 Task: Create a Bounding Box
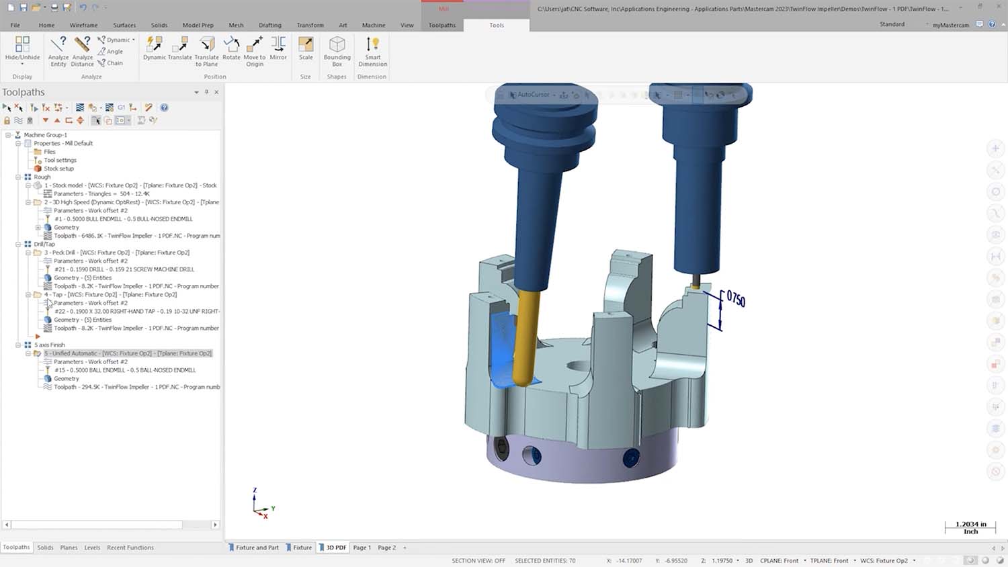point(337,52)
